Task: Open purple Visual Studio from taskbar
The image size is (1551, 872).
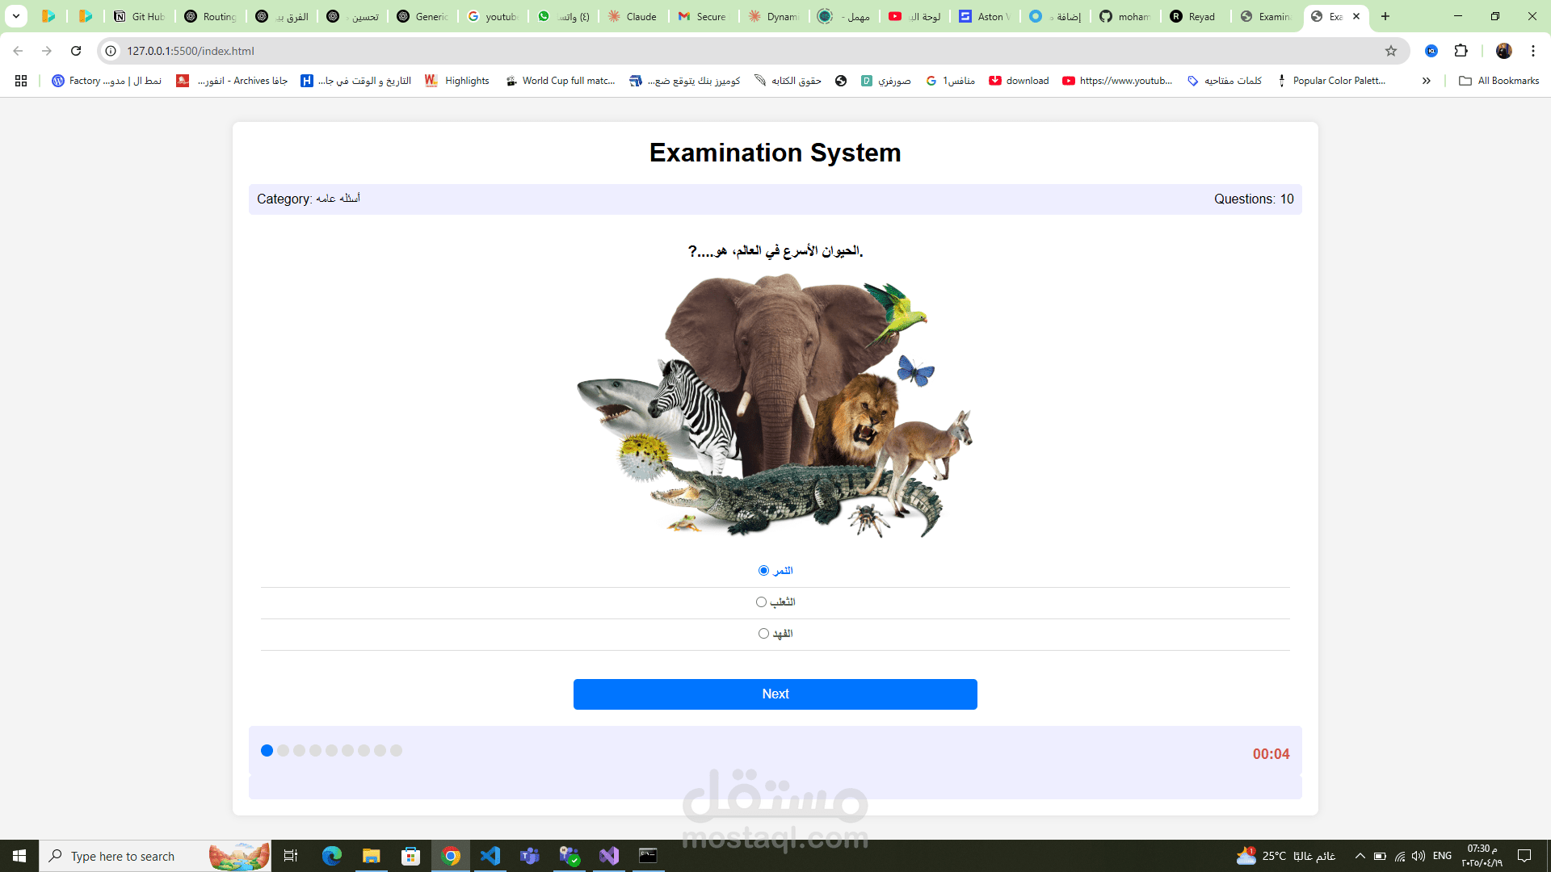Action: click(x=609, y=856)
